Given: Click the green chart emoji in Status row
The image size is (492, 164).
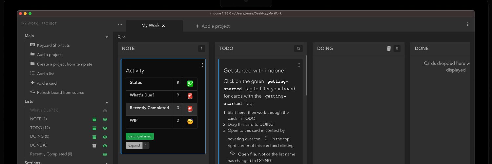Looking at the screenshot, I should (190, 84).
